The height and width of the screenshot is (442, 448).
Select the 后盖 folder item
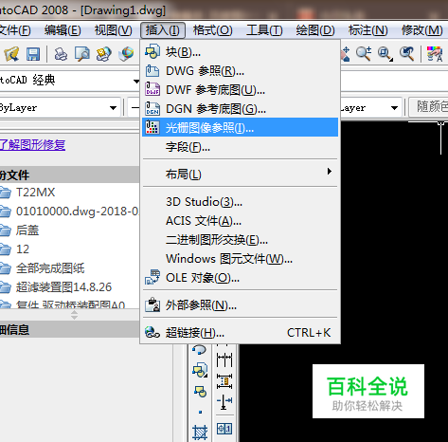point(27,230)
